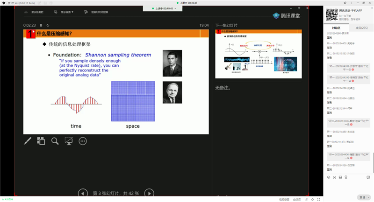Image resolution: width=374 pixels, height=202 pixels.
Task: Pause the presentation timer
Action: [x=41, y=25]
